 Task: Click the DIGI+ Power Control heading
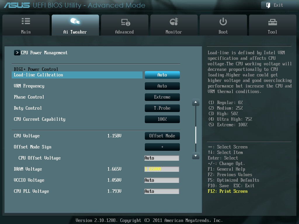(x=36, y=69)
